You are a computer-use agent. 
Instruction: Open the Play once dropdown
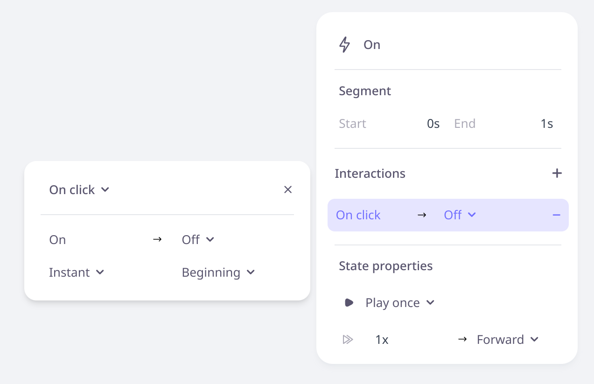(x=400, y=303)
